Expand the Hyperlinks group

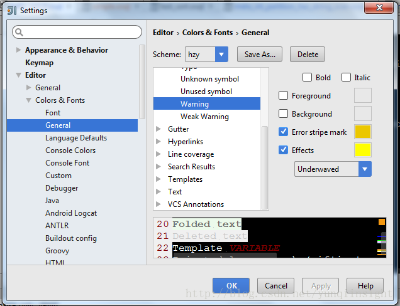tap(158, 142)
